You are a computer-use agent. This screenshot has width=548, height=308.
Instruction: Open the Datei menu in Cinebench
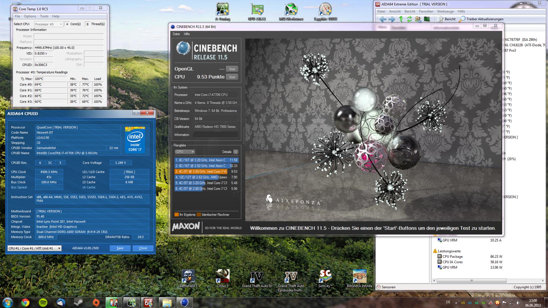[176, 34]
